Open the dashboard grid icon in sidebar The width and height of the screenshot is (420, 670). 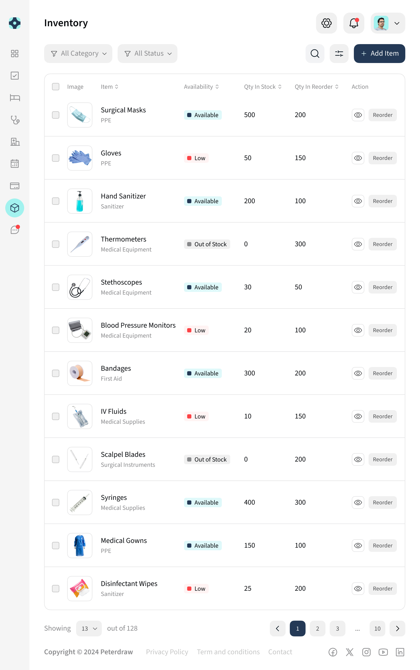click(x=15, y=54)
